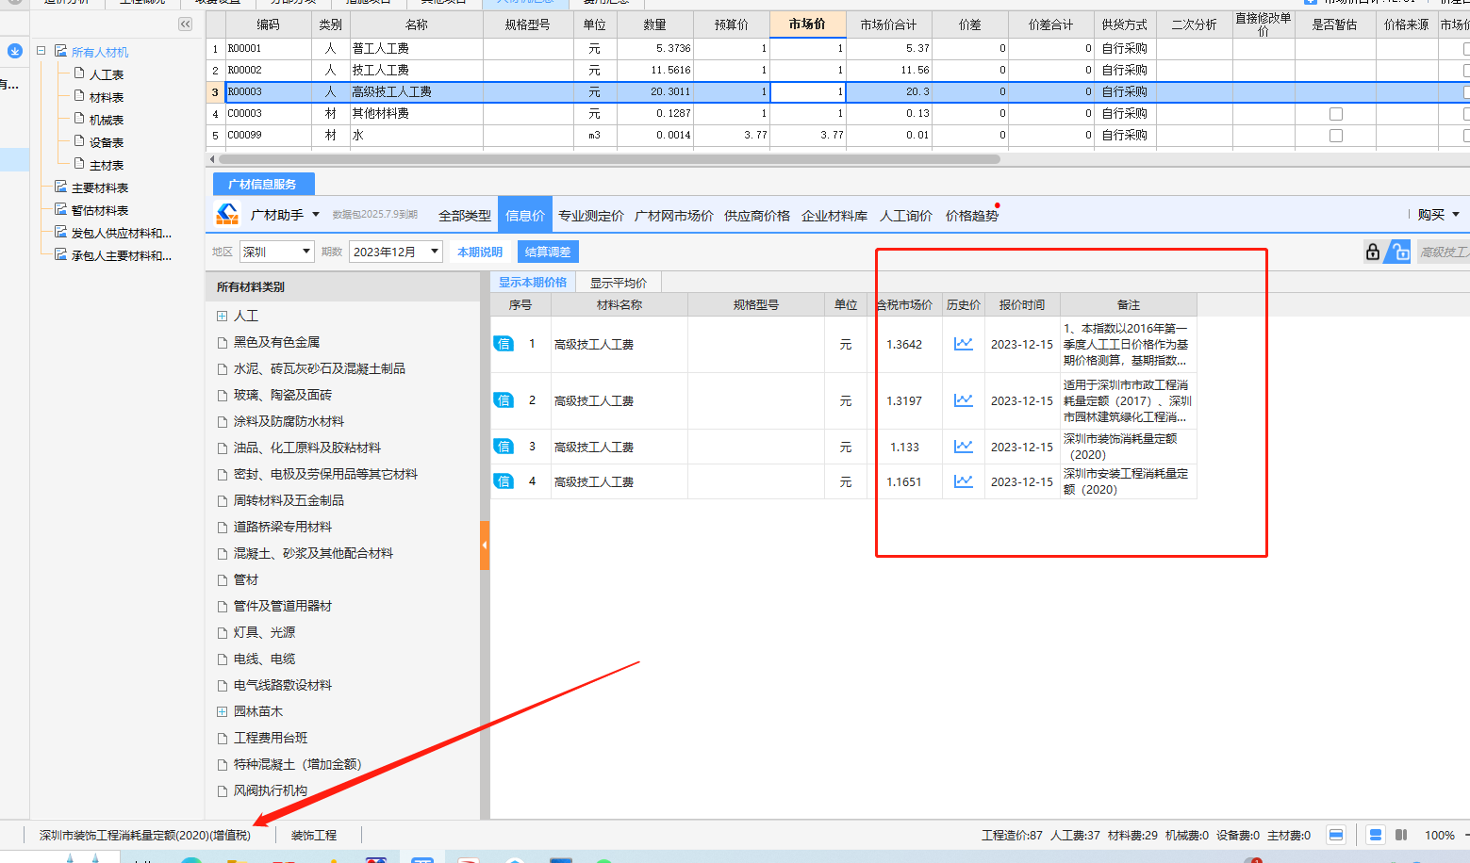Click the 信 badge on result row 1
The height and width of the screenshot is (863, 1470).
tap(504, 344)
